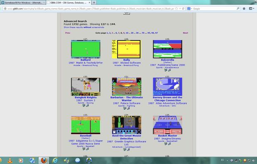
Task: Click the Basket Master screenshot thumbnail
Action: pos(168,125)
